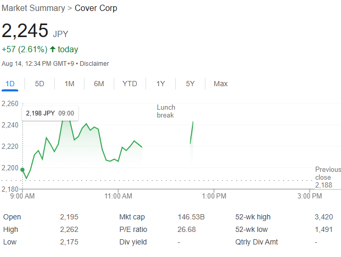Open the Disclaimer link
Screen dimensions: 341x257
pos(95,64)
